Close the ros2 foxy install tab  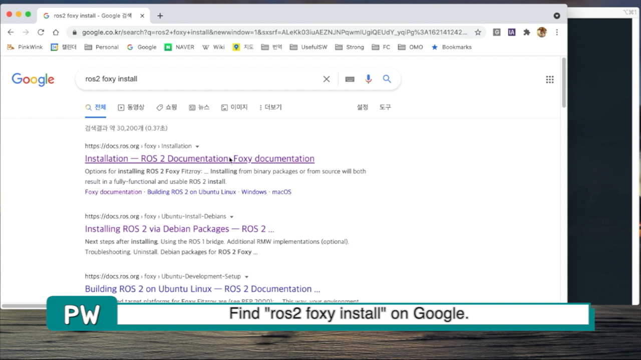[142, 15]
